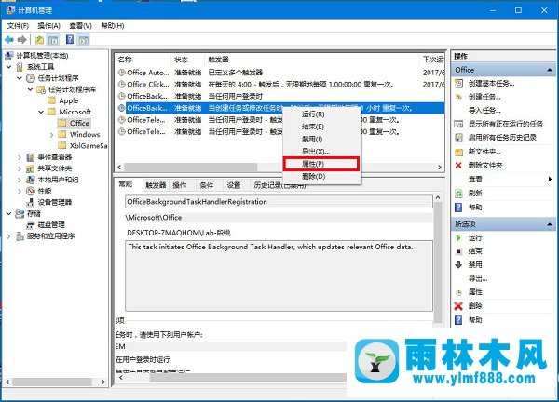Choose 运行(R) in context menu

click(321, 114)
